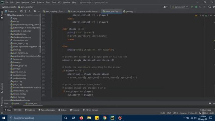This screenshot has width=215, height=121.
Task: Click the Python interpreter status entry
Action: [193, 113]
